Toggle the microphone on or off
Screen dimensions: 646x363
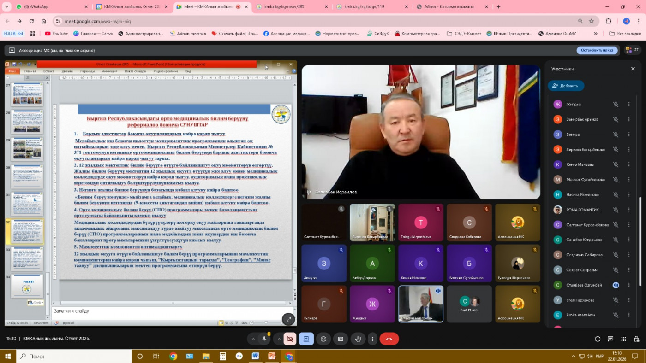264,339
